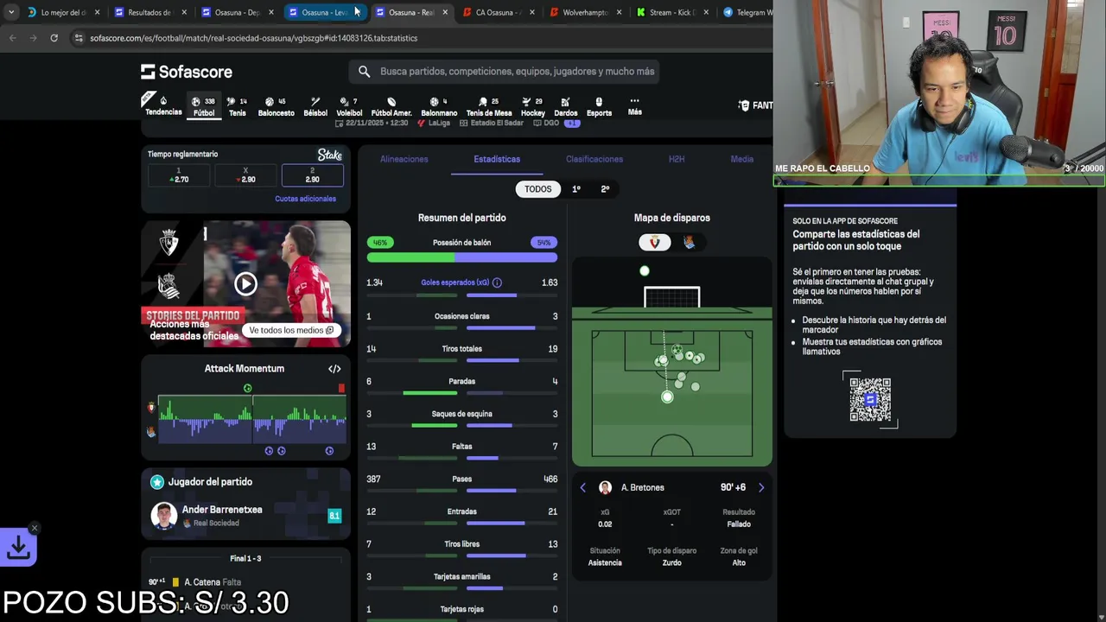This screenshot has height=622, width=1106.
Task: Select the Voleibol sport icon
Action: click(x=349, y=106)
